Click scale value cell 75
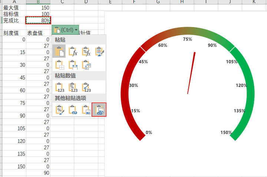267x177 pixels. pos(14,103)
